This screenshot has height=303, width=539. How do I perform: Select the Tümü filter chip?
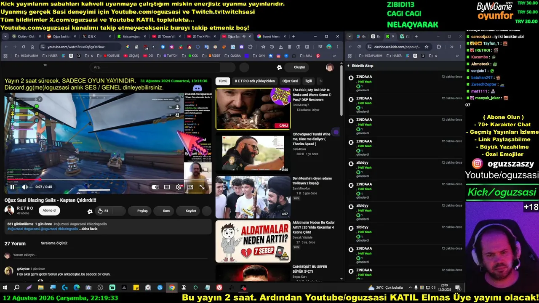pyautogui.click(x=222, y=81)
